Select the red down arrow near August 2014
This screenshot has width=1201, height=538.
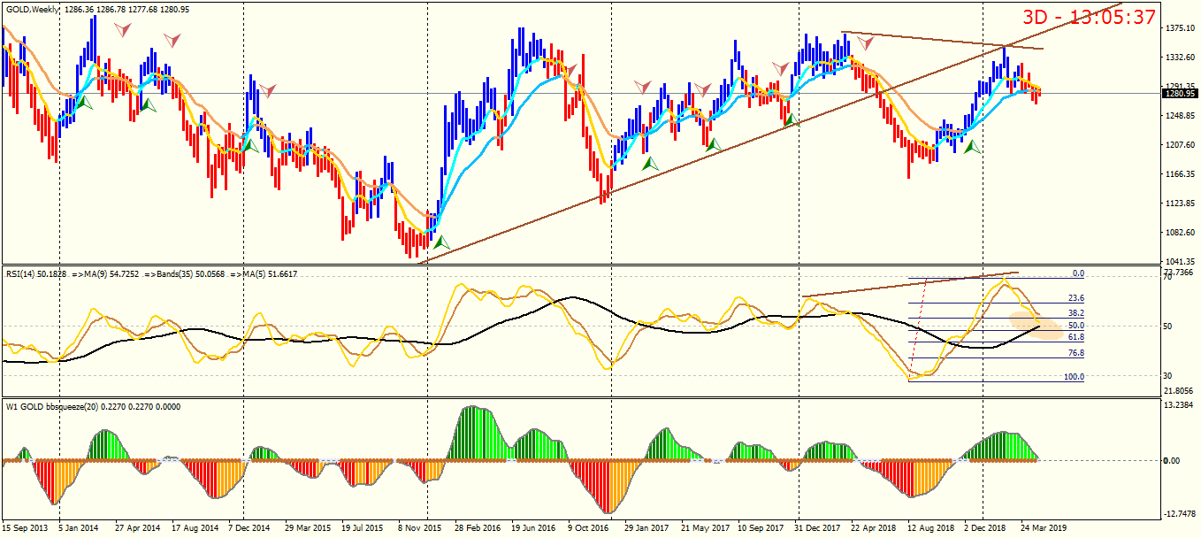point(172,40)
